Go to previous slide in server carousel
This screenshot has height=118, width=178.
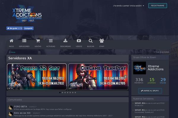pos(10,77)
